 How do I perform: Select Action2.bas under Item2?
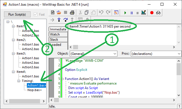[31, 49]
